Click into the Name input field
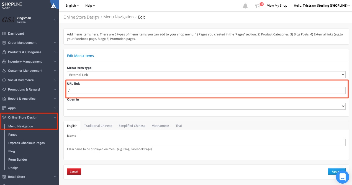 (206, 142)
